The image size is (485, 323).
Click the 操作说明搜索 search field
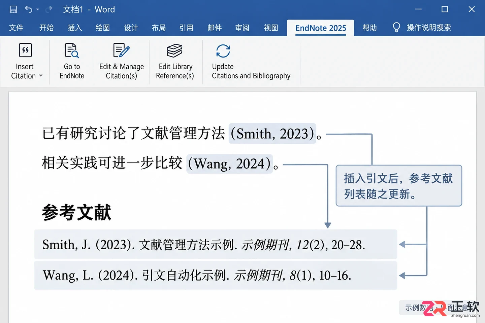tap(429, 28)
